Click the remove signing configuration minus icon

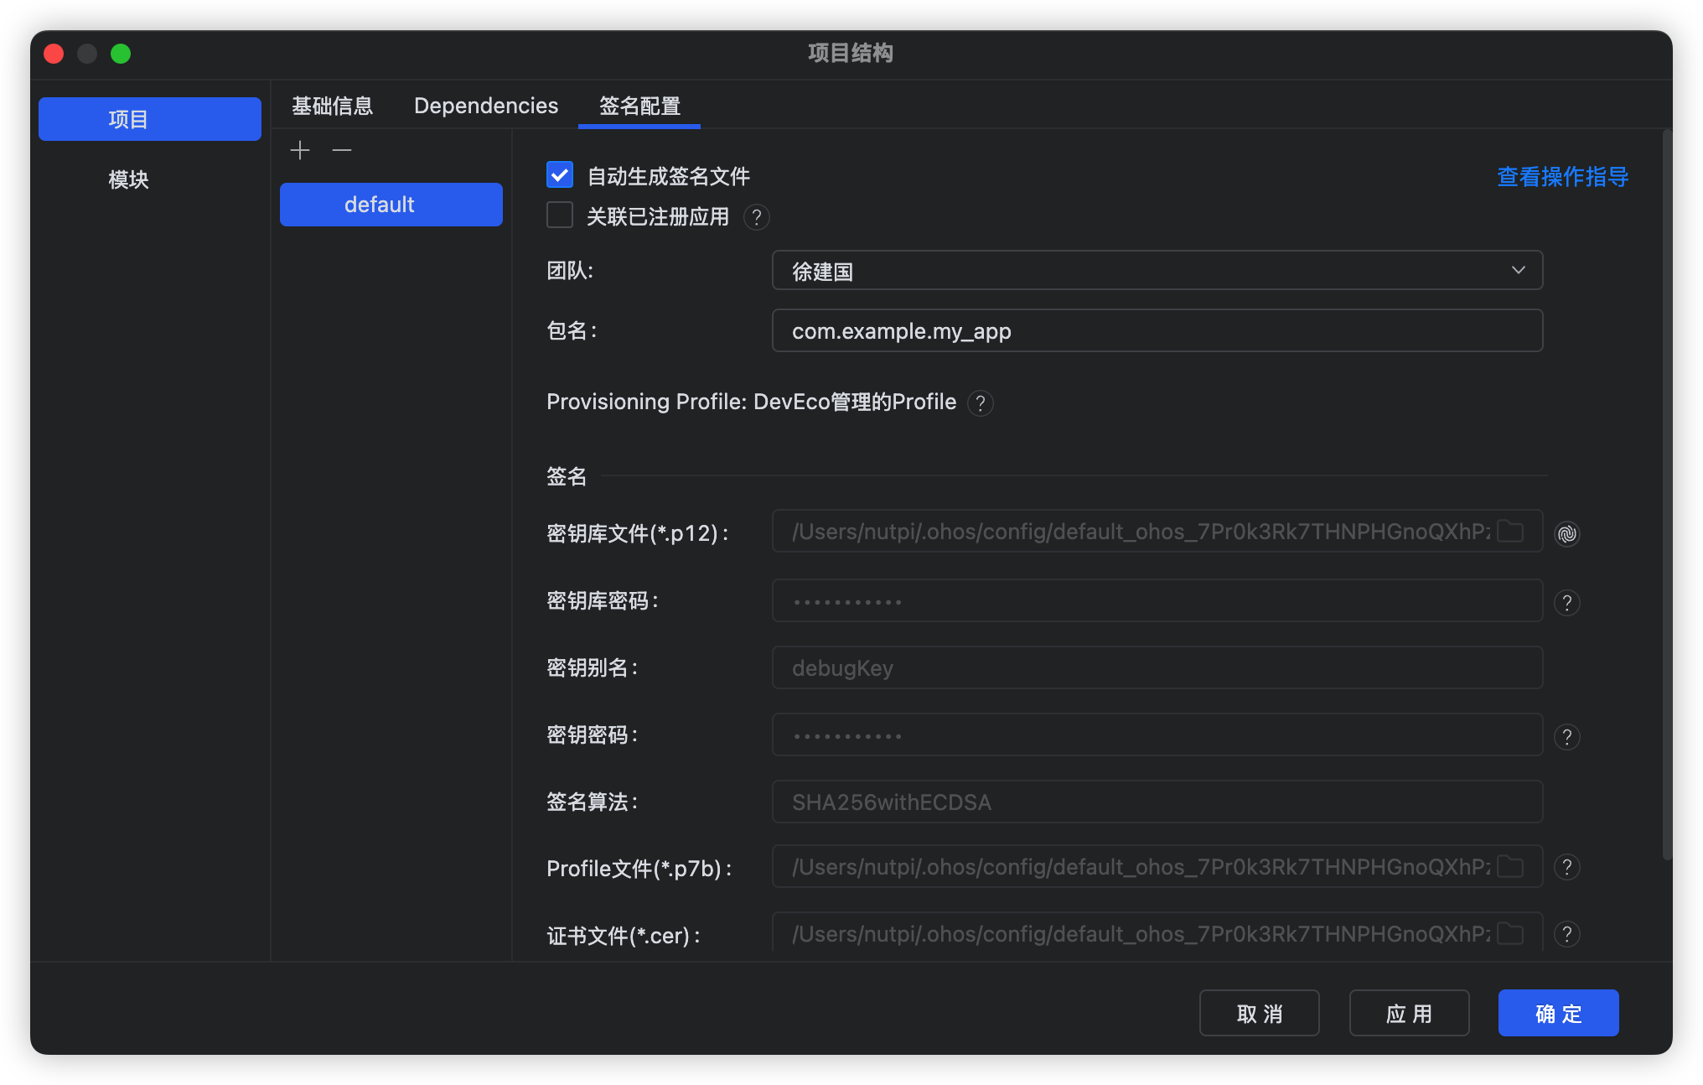tap(341, 150)
